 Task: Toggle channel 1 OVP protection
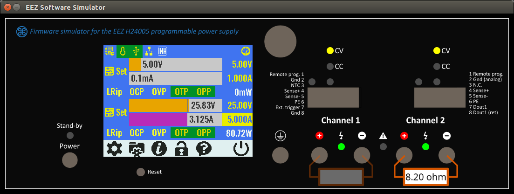[x=159, y=92]
